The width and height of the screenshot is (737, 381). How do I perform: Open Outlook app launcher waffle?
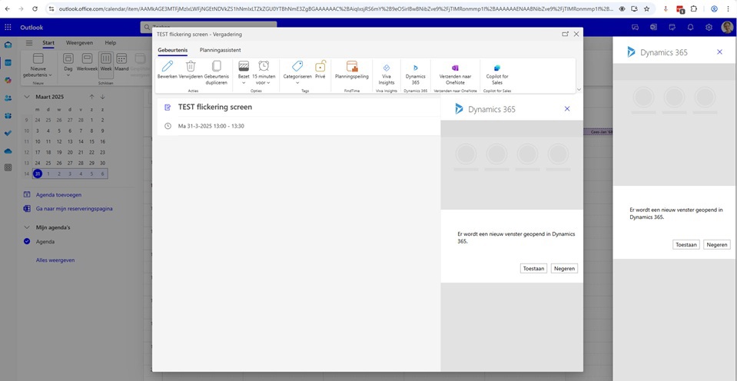pos(8,27)
